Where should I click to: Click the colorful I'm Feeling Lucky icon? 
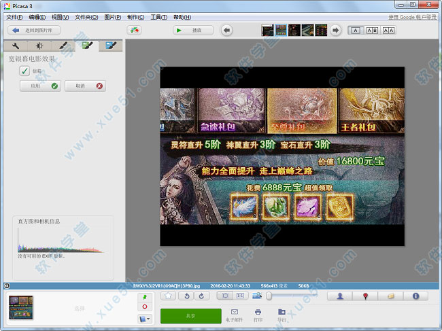tap(134, 30)
